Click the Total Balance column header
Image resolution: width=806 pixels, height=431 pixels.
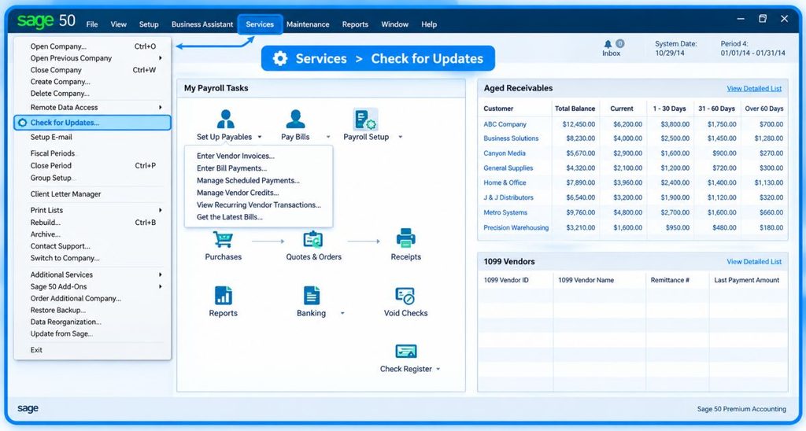pos(575,109)
